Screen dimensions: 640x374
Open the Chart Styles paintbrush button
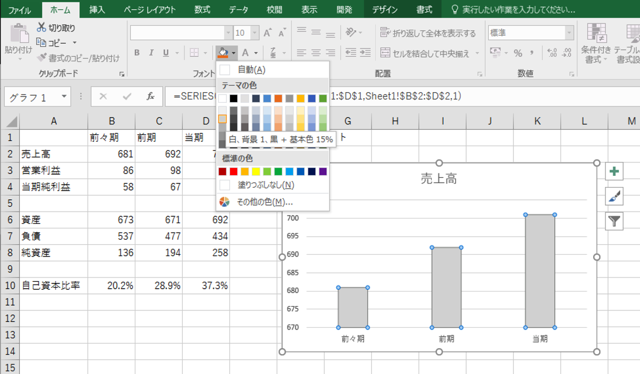(614, 196)
